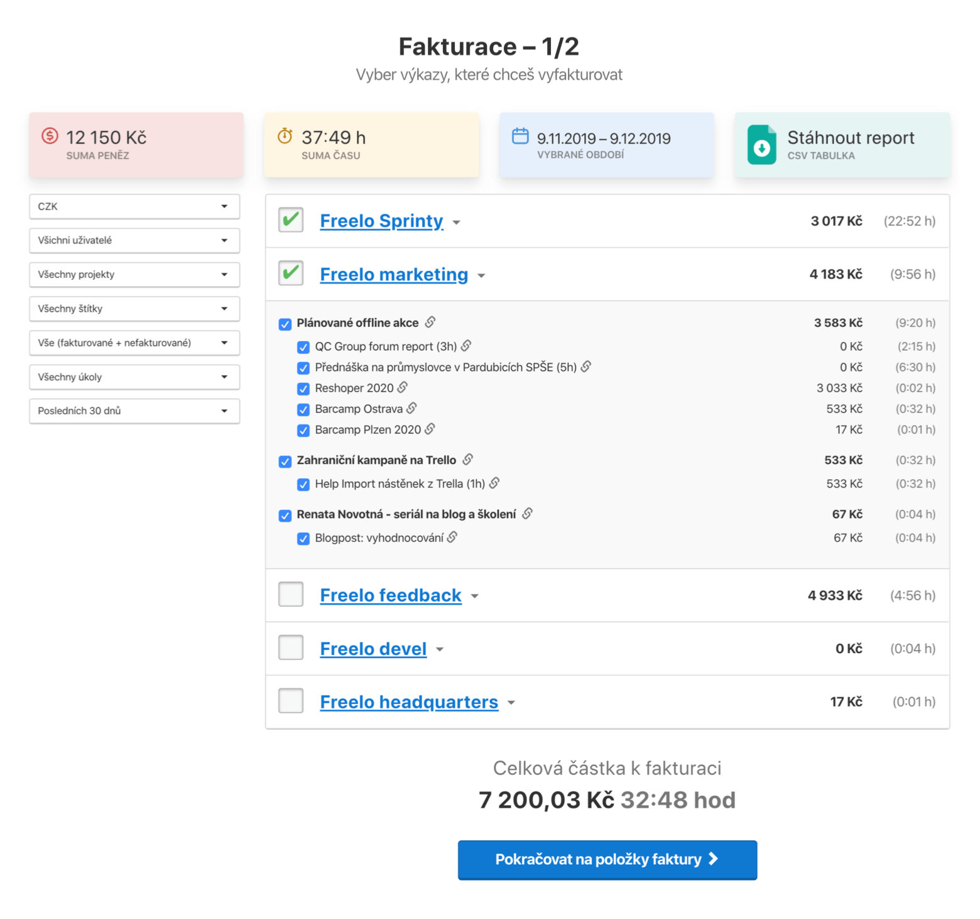Screen dimensions: 980x919
Task: Open link icon beside QC Group forum report
Action: [466, 346]
